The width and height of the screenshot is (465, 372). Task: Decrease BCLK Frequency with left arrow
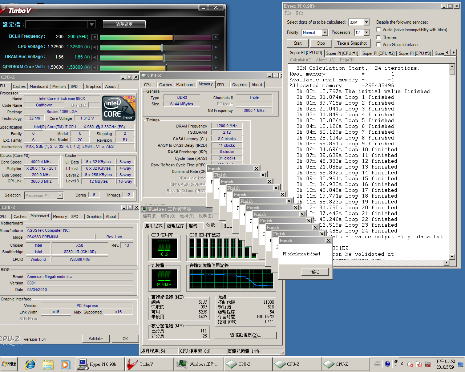tap(94, 37)
